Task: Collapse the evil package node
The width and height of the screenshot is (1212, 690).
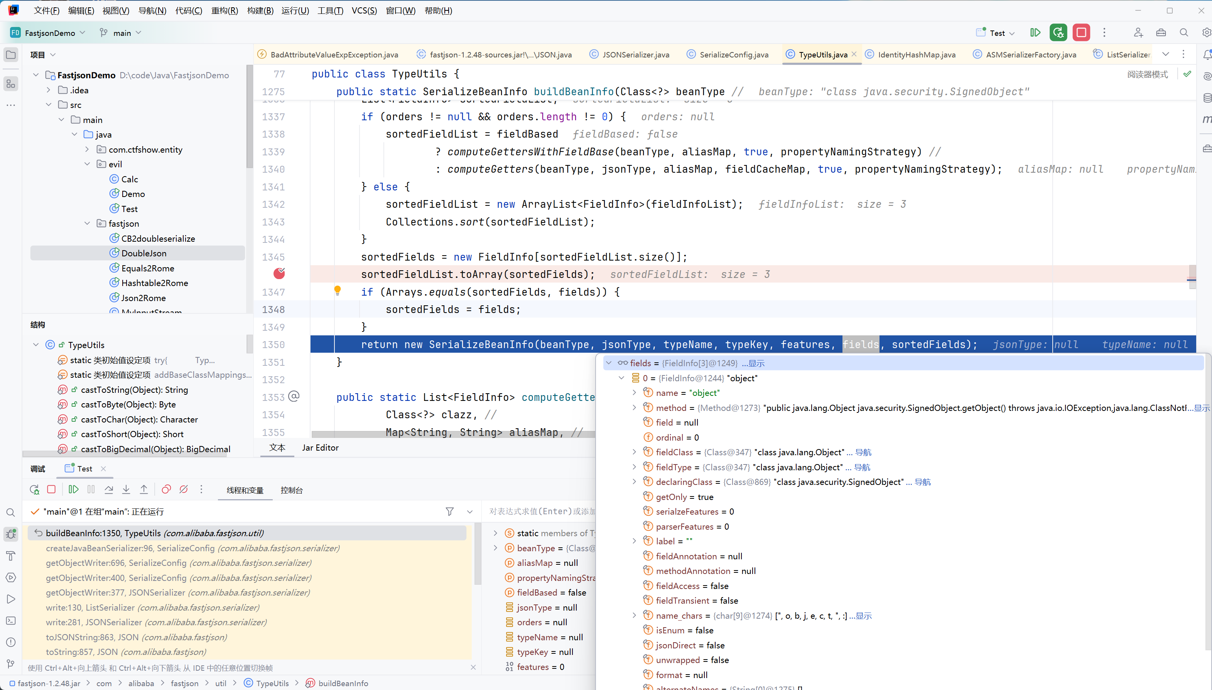Action: pos(87,164)
